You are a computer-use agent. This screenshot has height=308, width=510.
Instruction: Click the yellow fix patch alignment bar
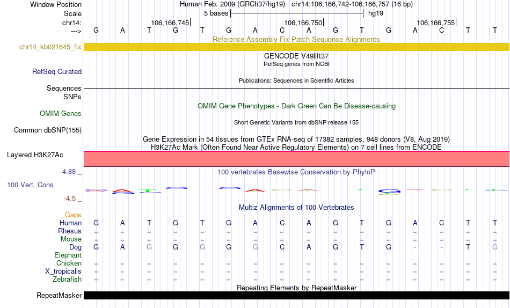click(x=297, y=47)
